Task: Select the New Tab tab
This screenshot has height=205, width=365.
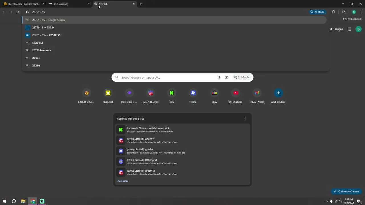Action: (114, 4)
